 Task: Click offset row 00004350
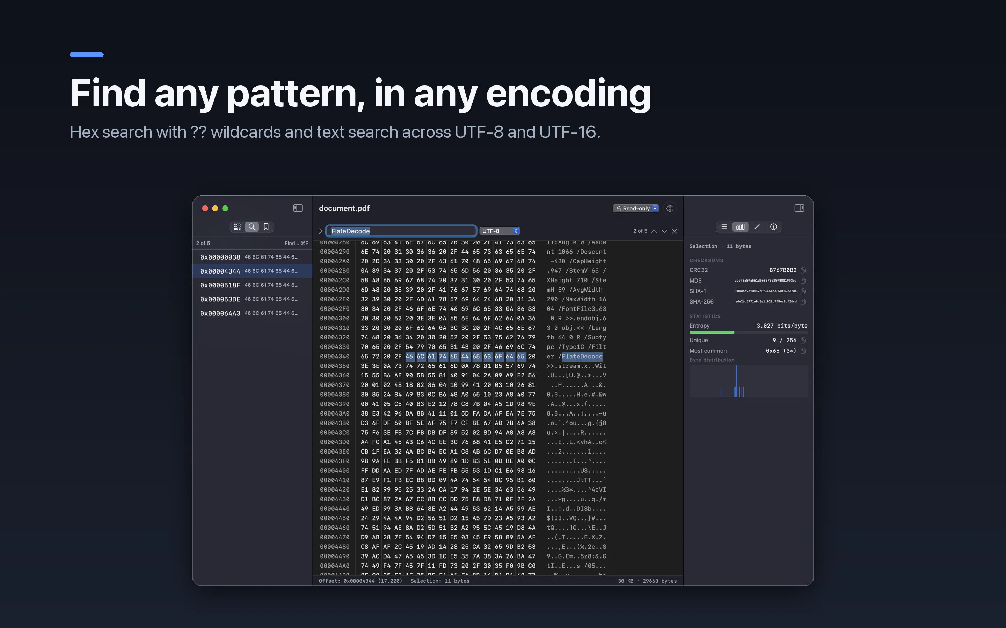[x=335, y=366]
